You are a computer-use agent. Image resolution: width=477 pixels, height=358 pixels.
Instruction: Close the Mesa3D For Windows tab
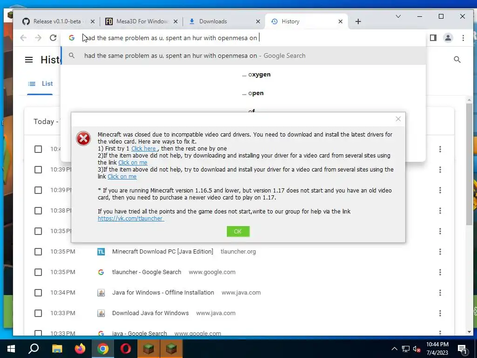tap(176, 21)
